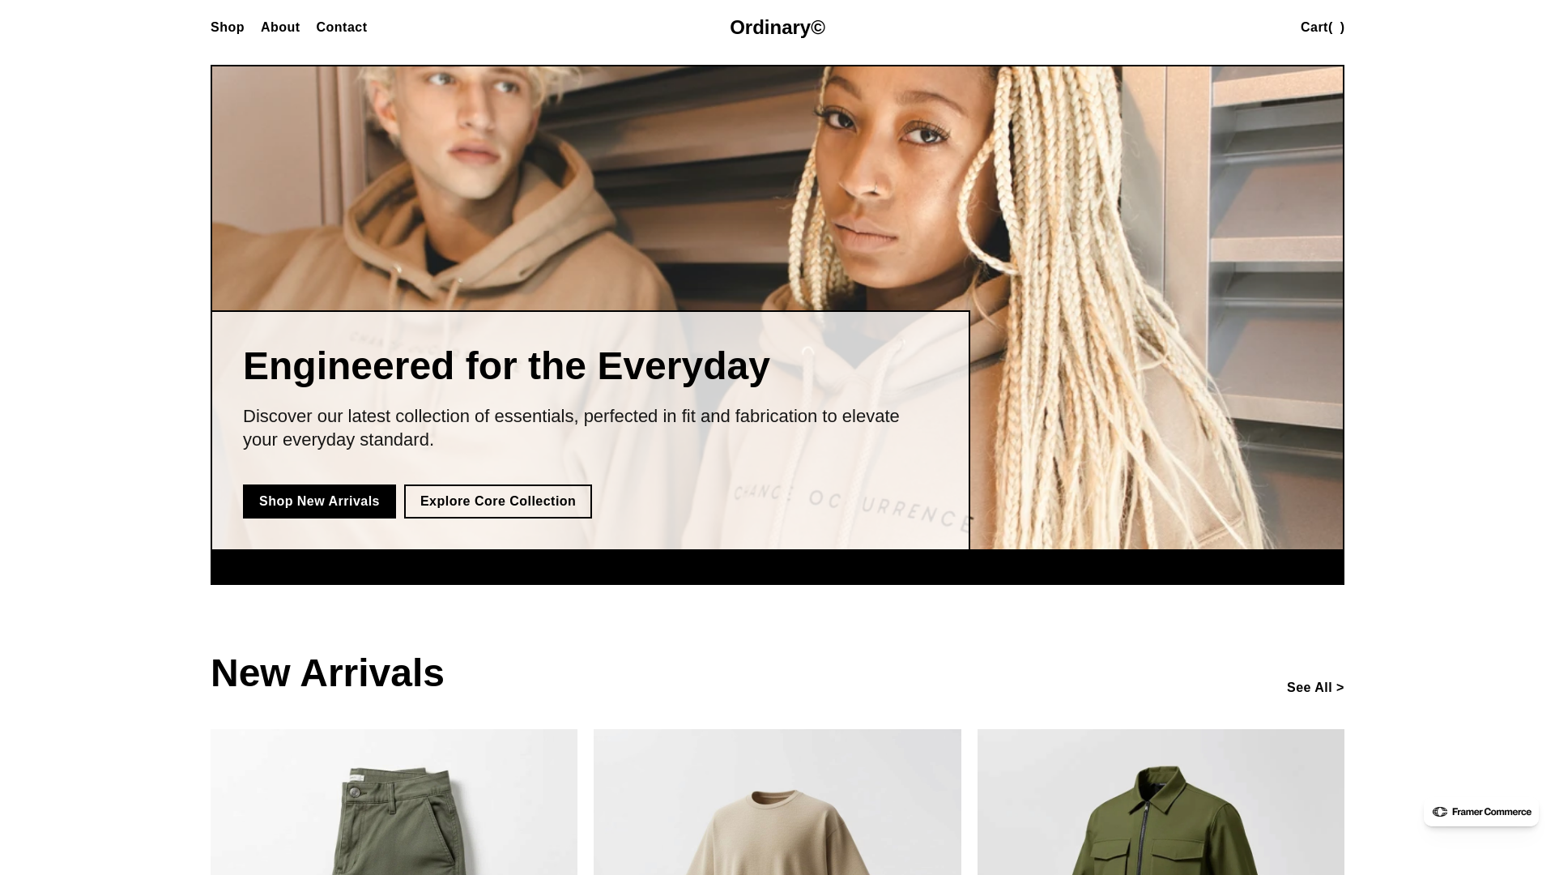Click the New Arrivals section heading
The image size is (1555, 875).
[327, 673]
